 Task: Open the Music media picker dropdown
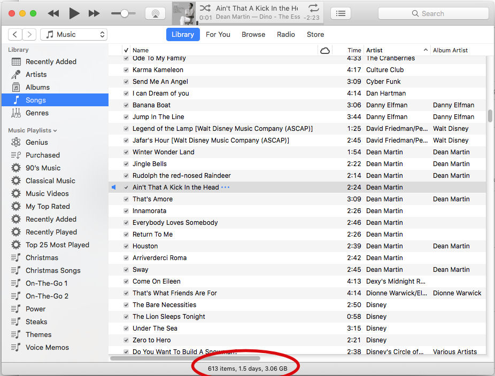(x=74, y=34)
